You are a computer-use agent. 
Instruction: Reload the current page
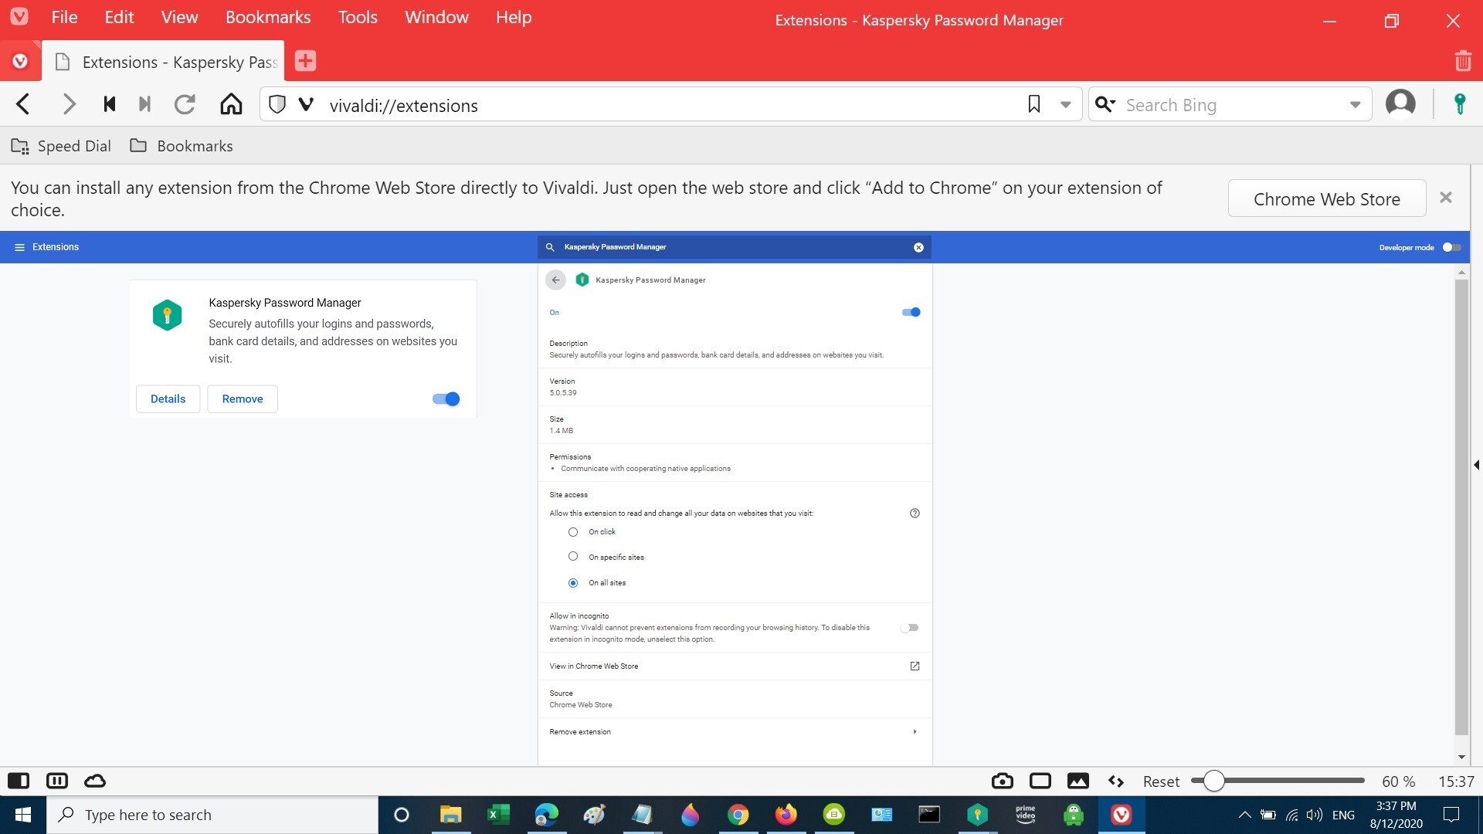pos(185,104)
